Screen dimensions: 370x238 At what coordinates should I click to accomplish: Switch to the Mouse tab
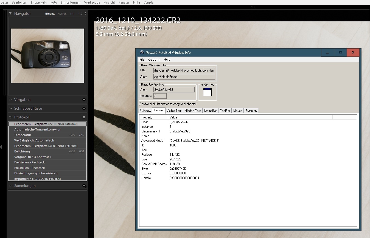click(x=238, y=111)
